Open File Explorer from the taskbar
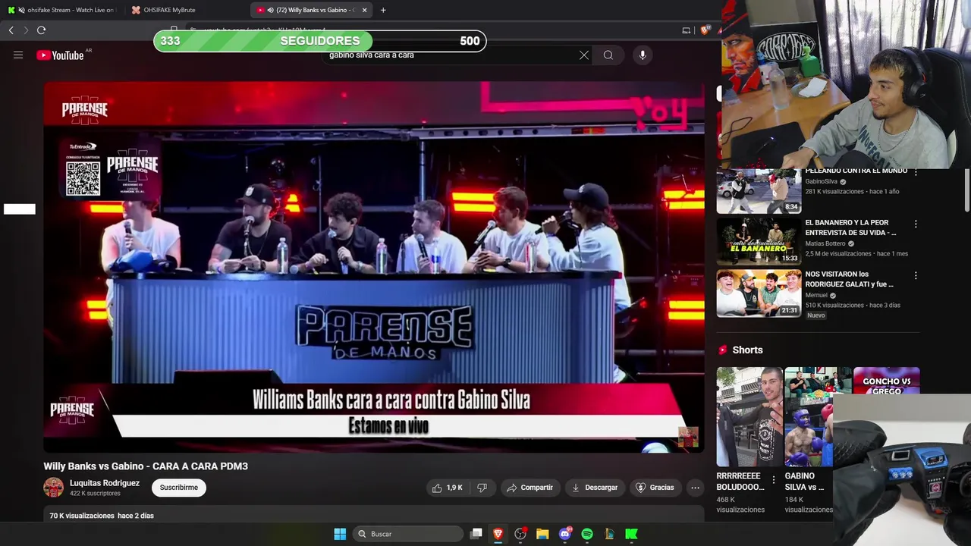The height and width of the screenshot is (546, 971). (542, 534)
